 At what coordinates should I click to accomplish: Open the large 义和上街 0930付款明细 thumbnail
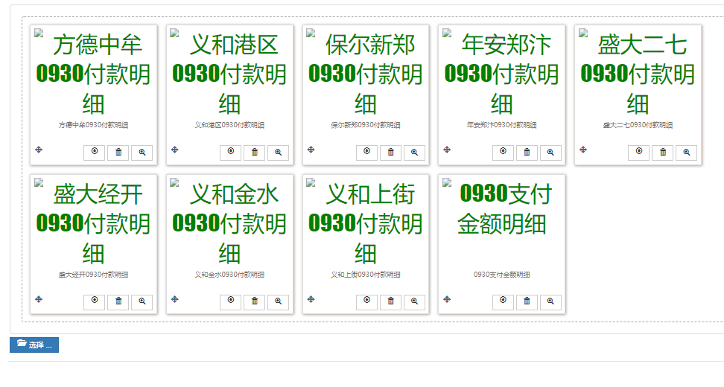(366, 223)
